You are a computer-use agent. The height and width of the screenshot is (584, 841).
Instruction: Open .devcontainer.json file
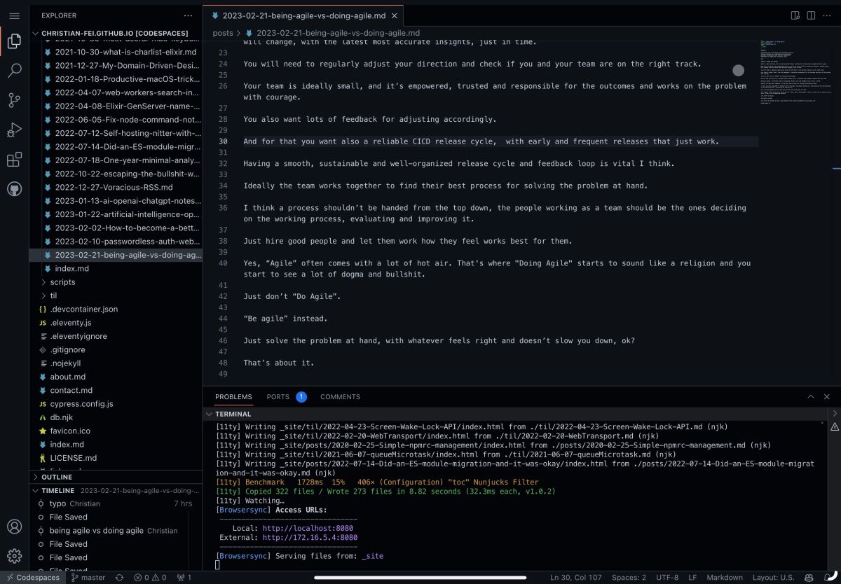pos(116,310)
